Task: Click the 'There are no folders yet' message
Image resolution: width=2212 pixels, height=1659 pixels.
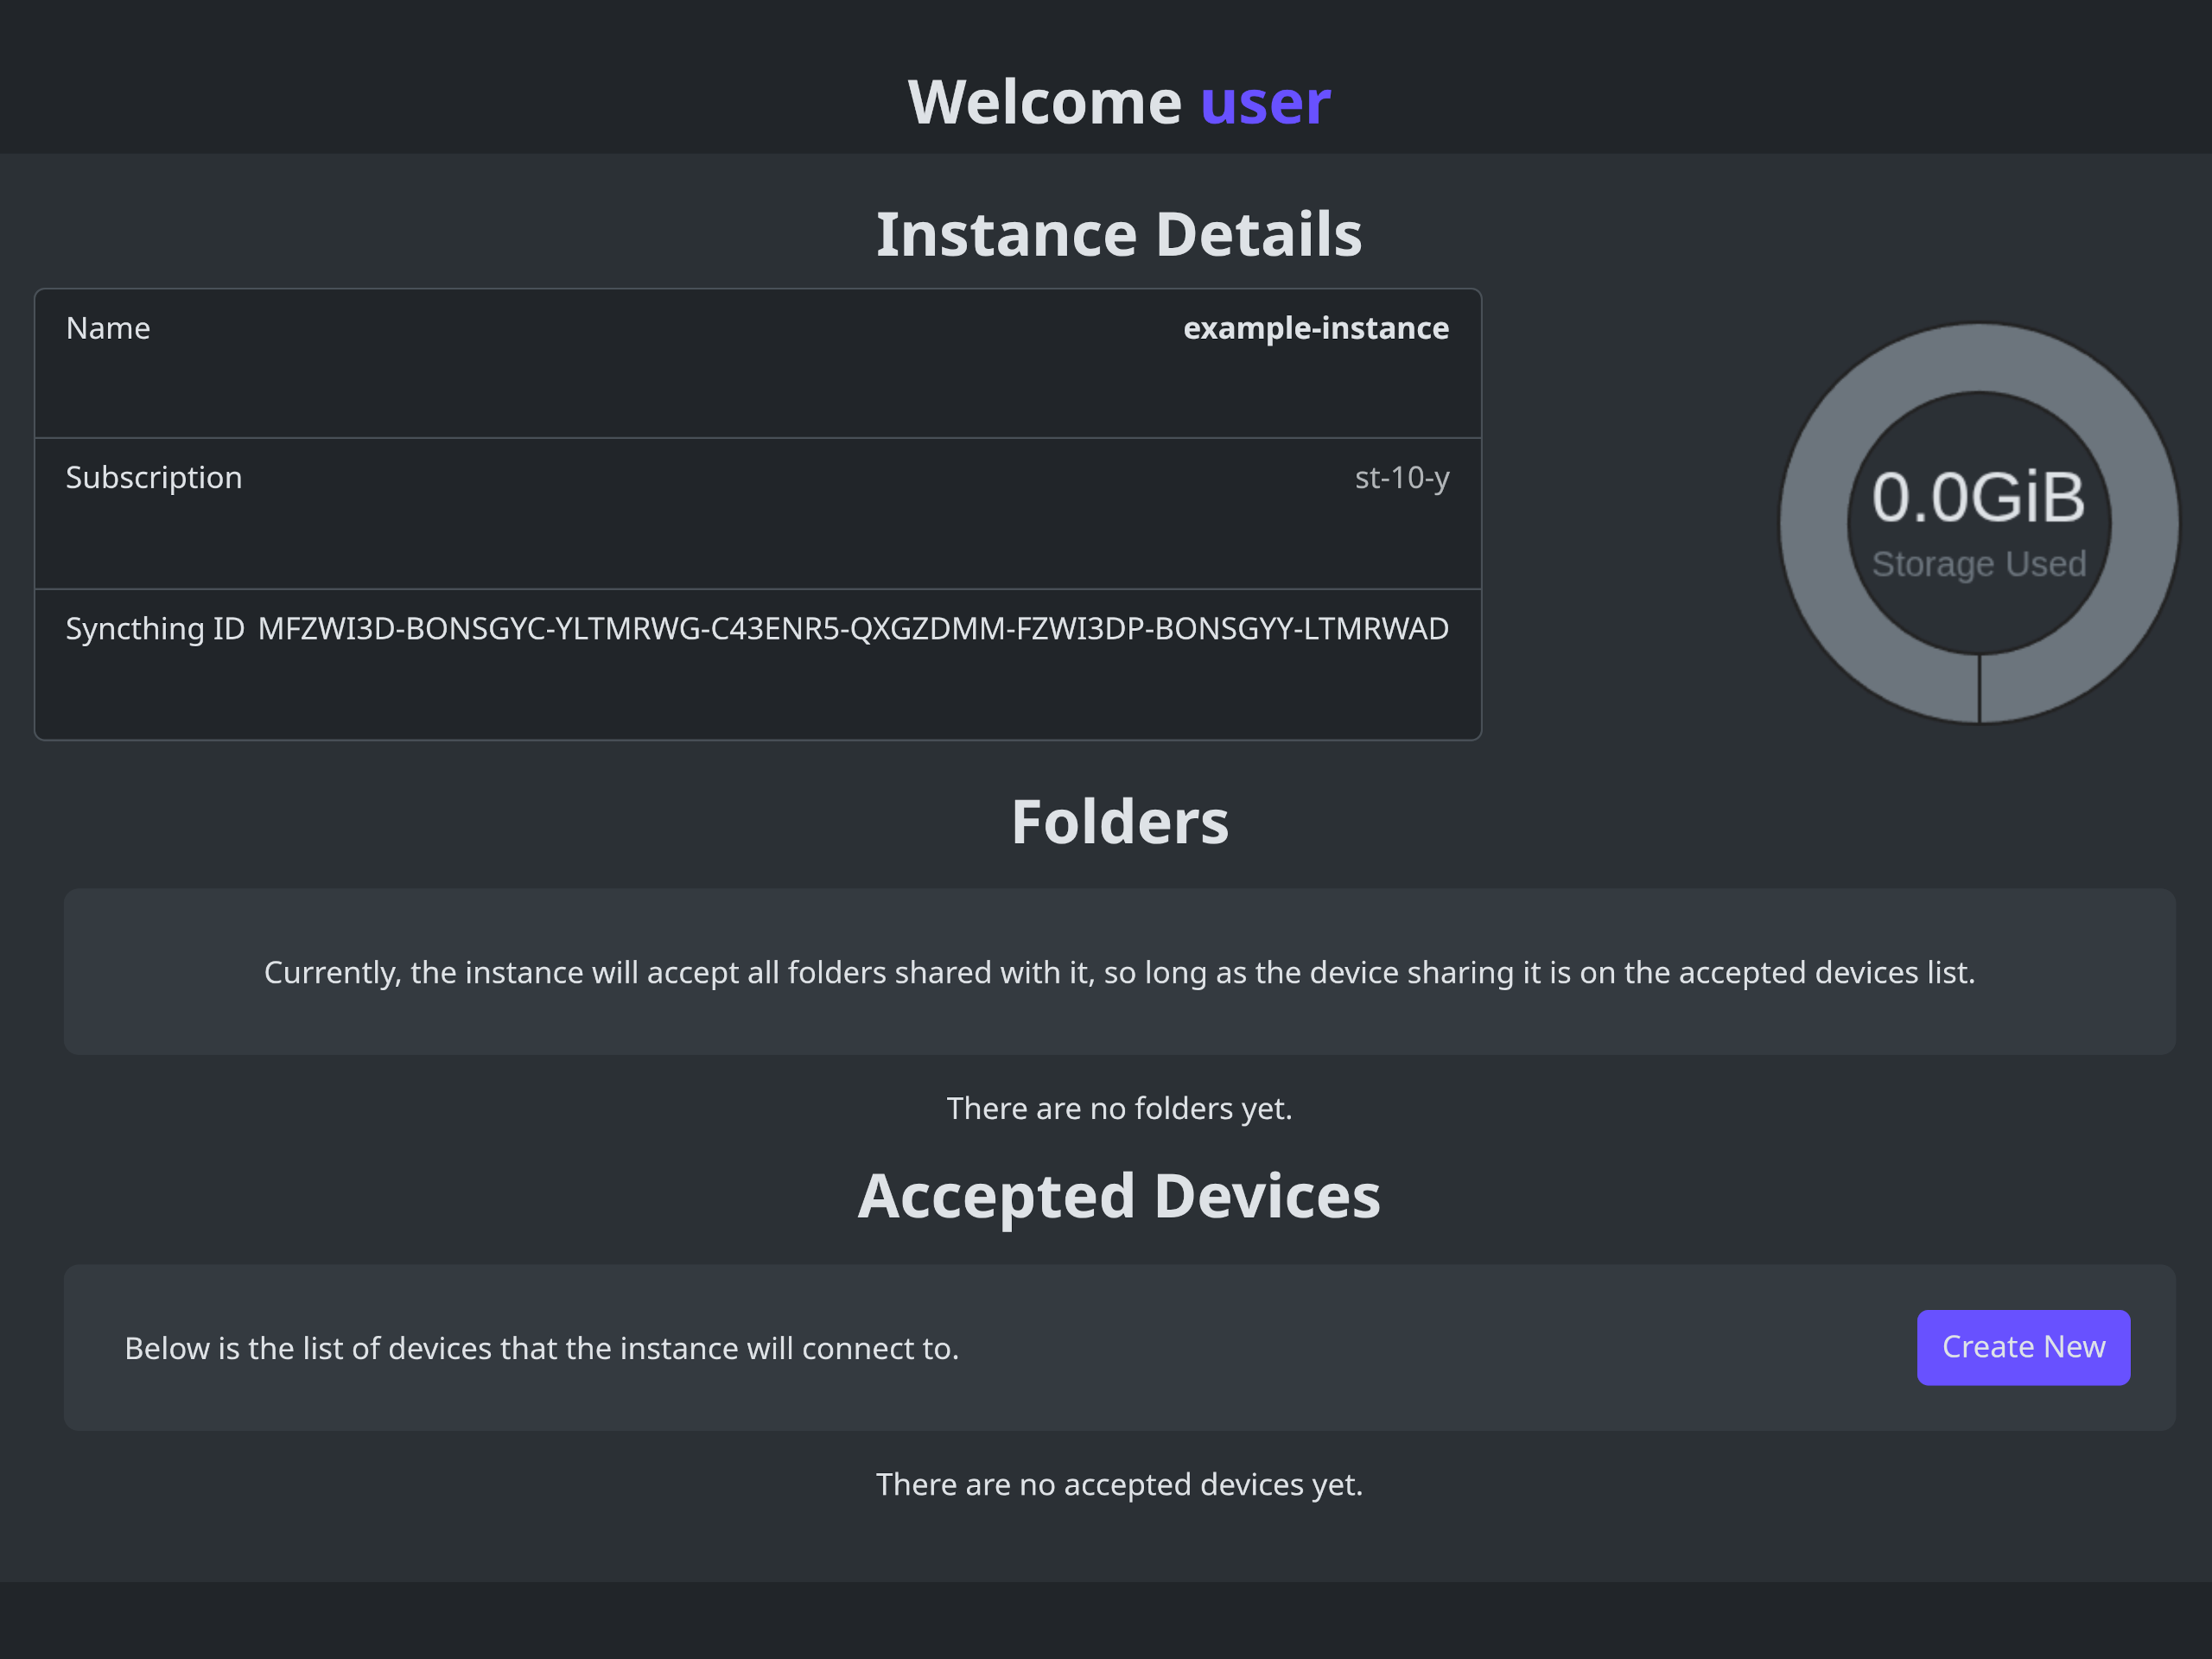Action: (x=1119, y=1107)
